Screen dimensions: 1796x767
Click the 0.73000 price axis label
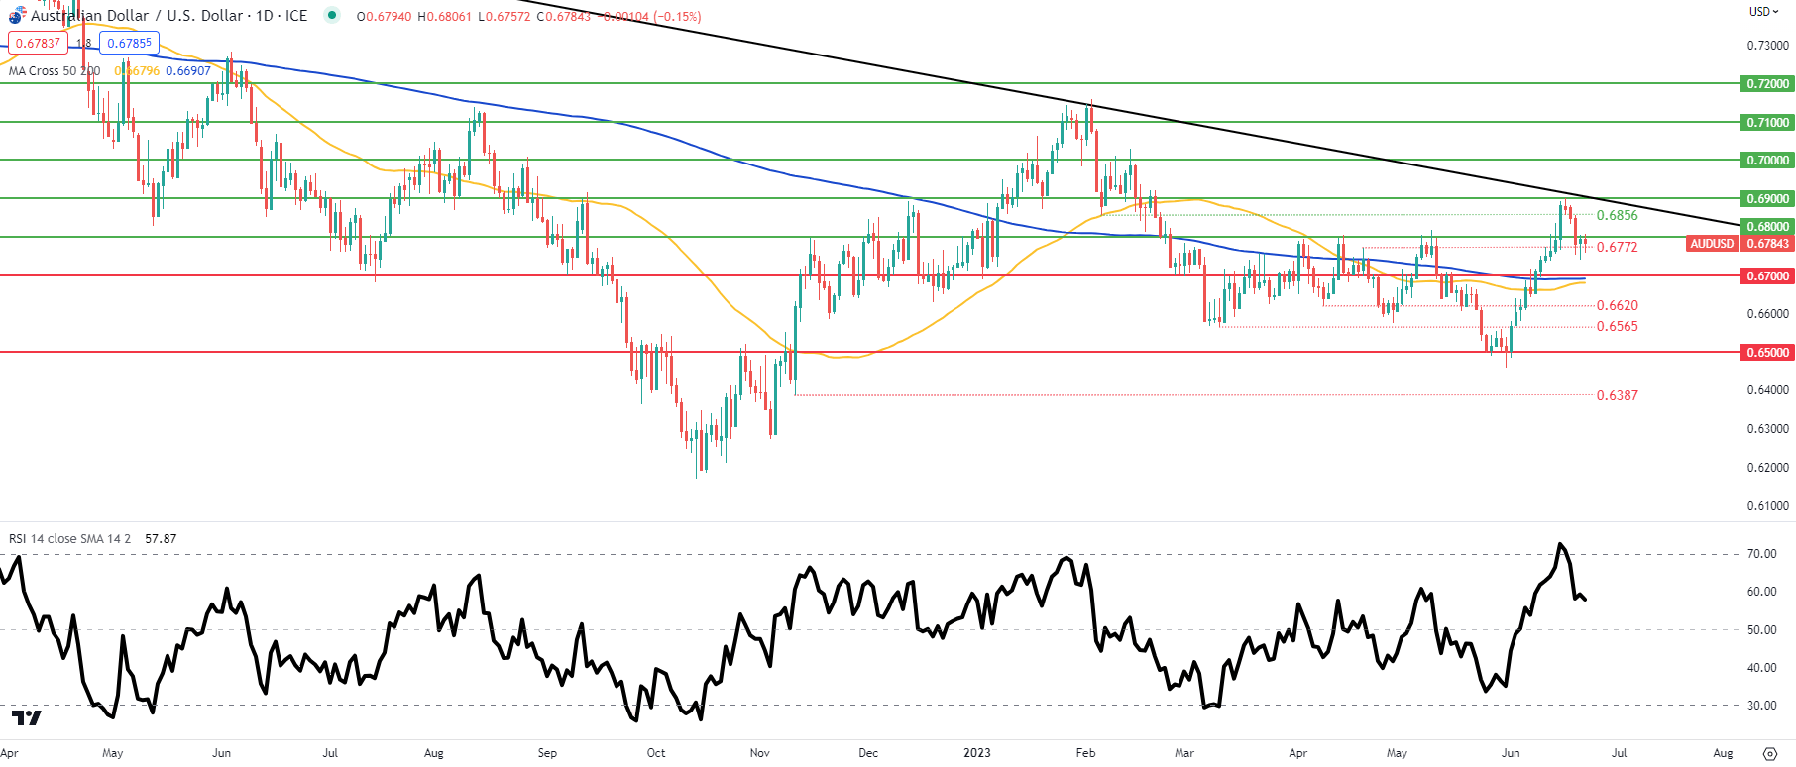(1767, 46)
